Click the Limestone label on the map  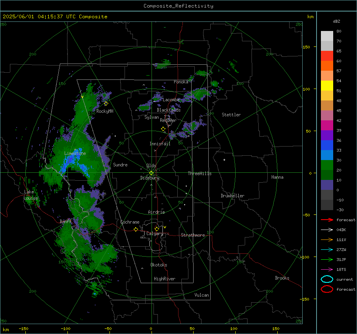[x=75, y=153]
